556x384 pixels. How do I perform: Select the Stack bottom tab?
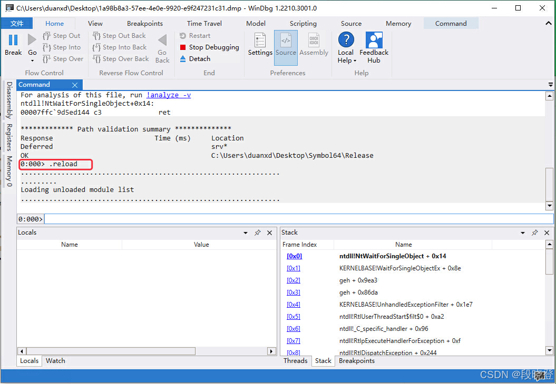323,361
